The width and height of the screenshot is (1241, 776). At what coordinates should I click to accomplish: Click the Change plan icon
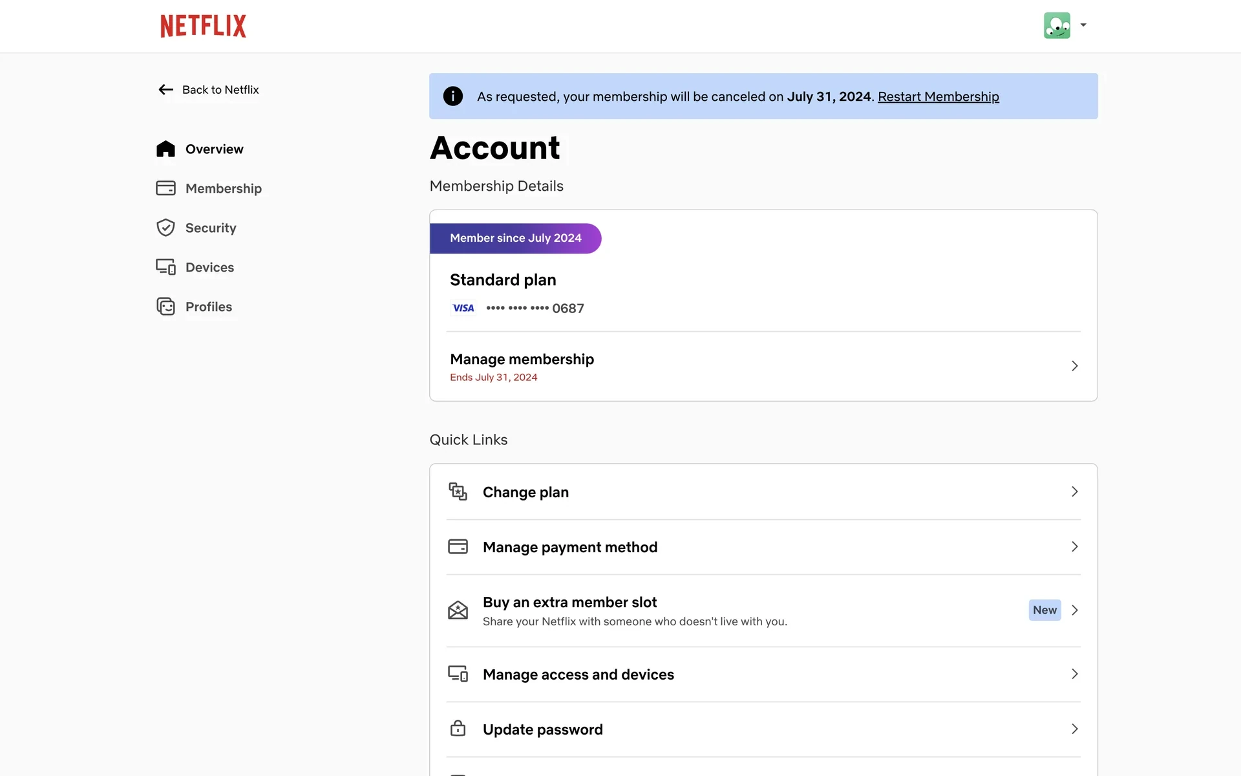click(x=458, y=491)
